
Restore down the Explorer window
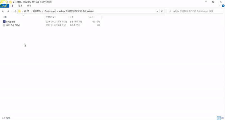213,2
